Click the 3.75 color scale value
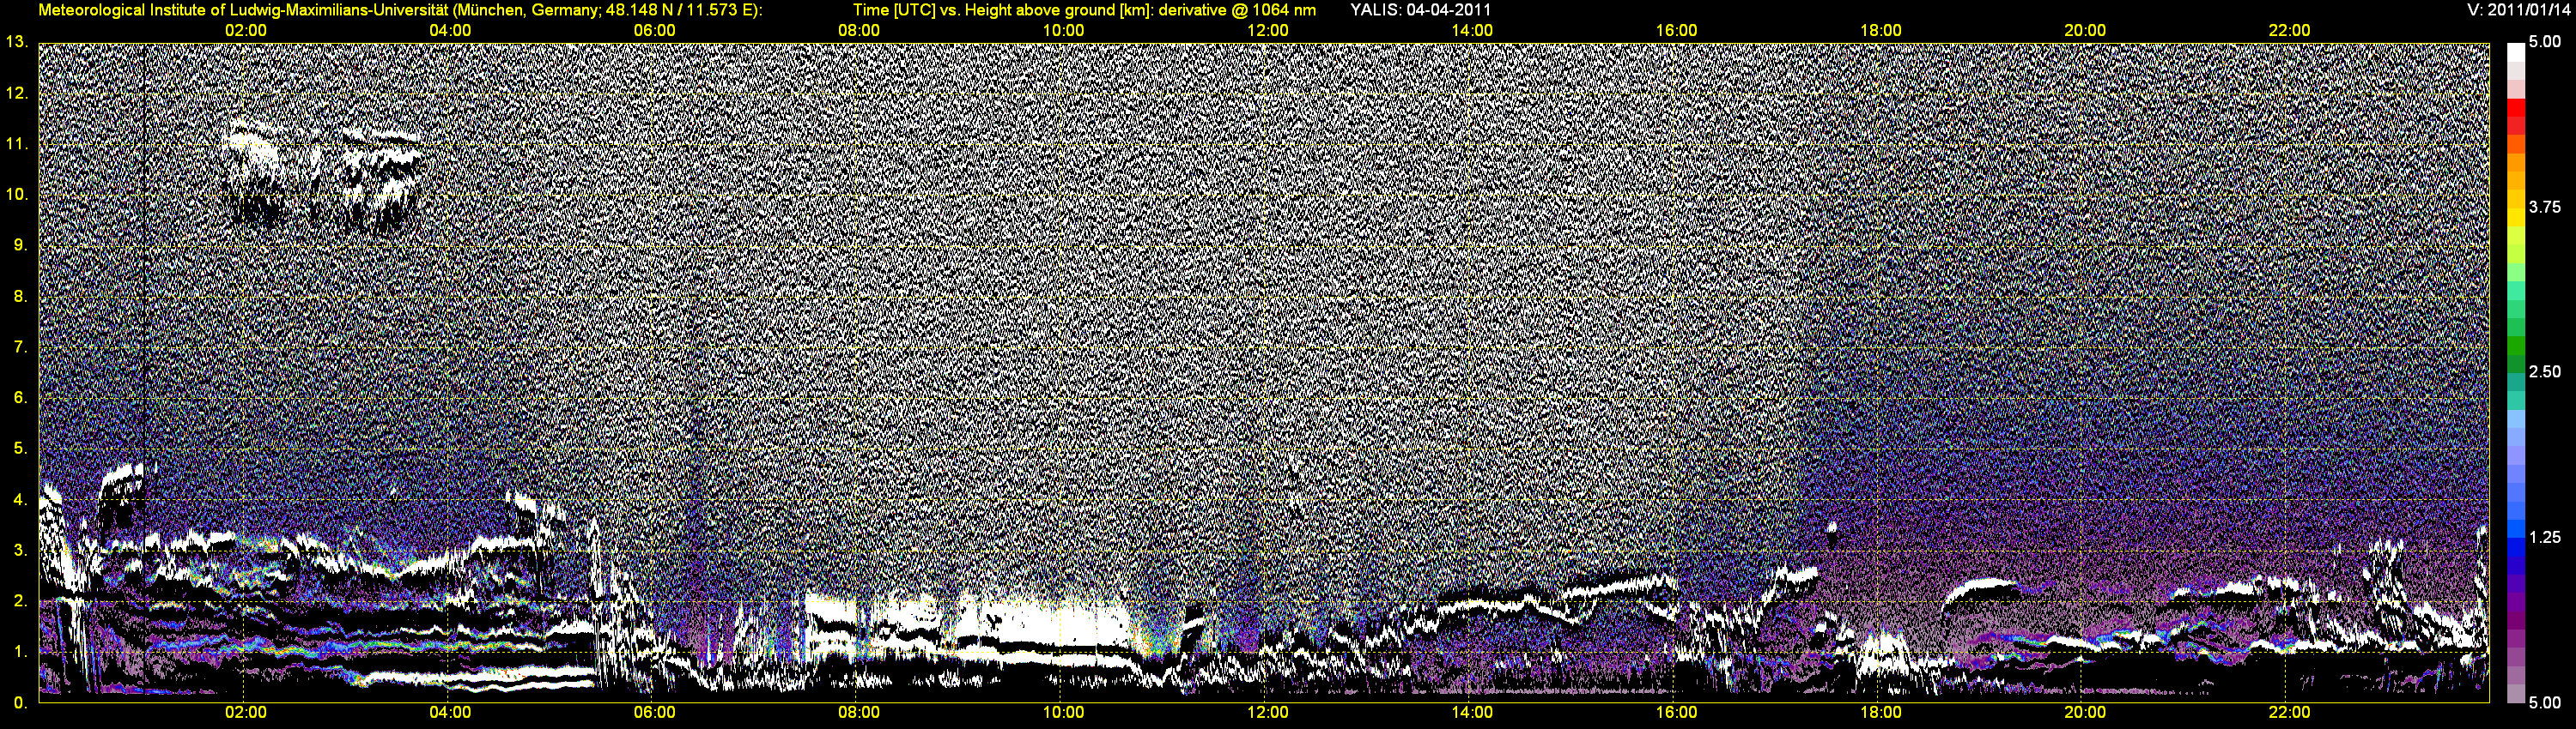 (x=2545, y=207)
